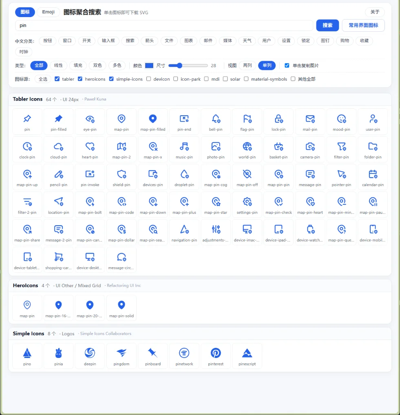Viewport: 400px width, 415px height.
Task: Select the deepin logo icon
Action: coord(90,356)
